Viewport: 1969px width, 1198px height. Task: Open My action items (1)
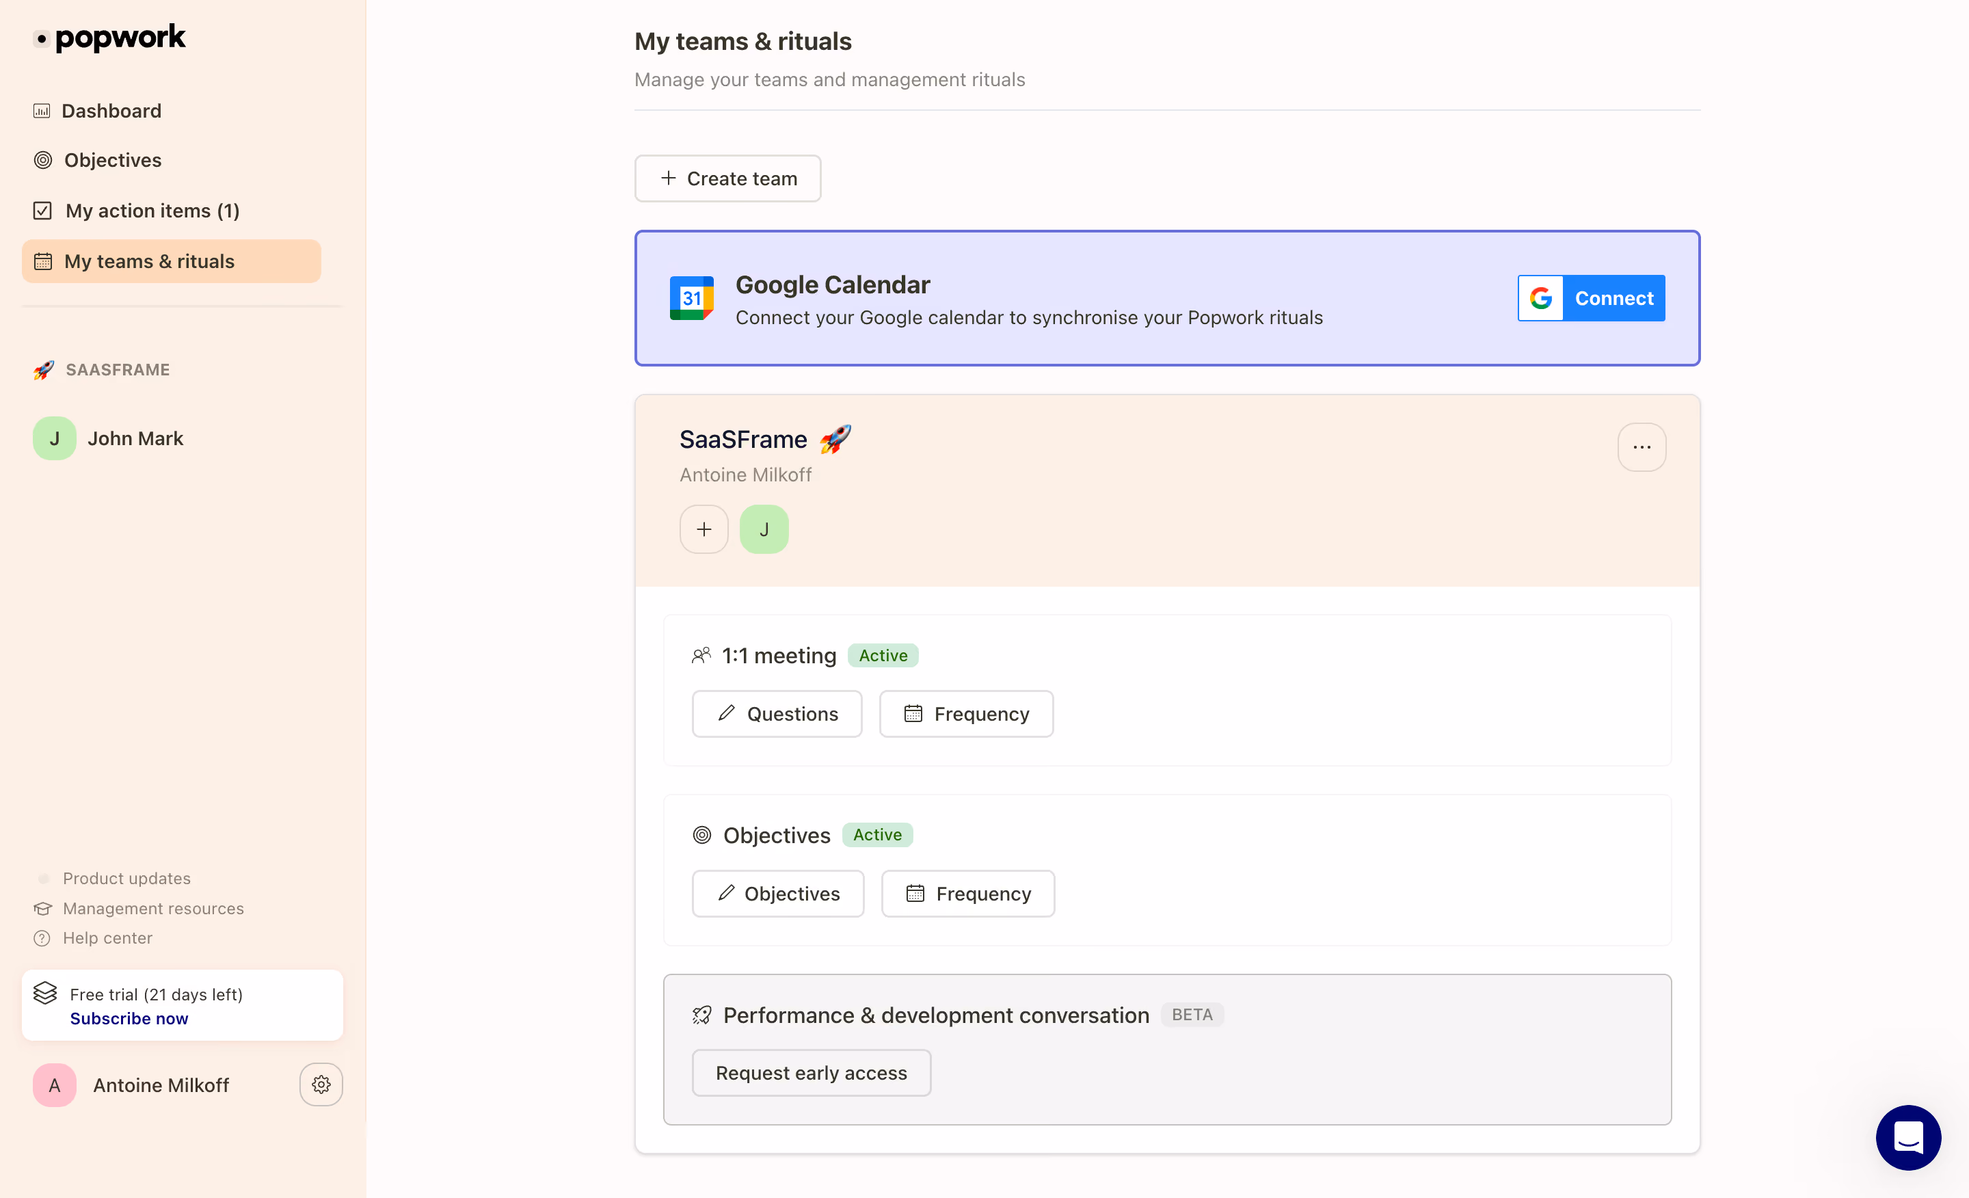click(x=137, y=211)
